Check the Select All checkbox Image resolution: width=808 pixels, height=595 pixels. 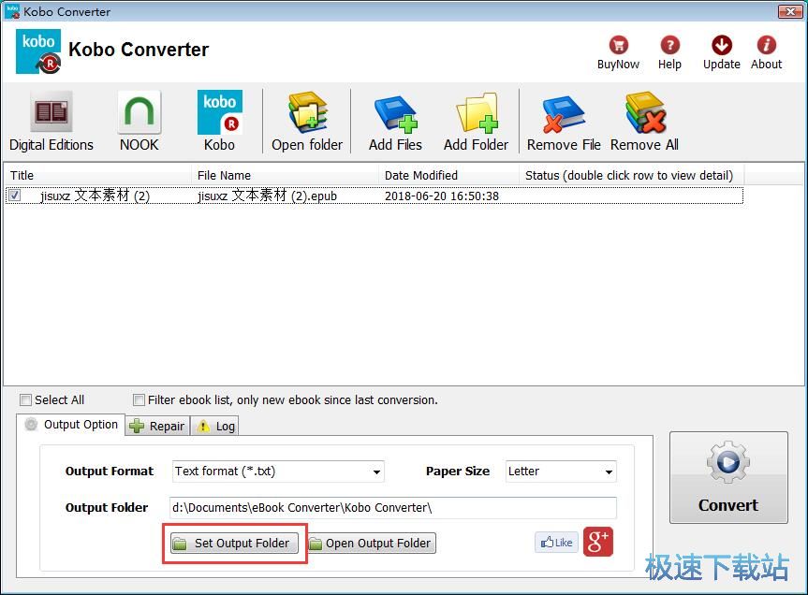click(25, 399)
